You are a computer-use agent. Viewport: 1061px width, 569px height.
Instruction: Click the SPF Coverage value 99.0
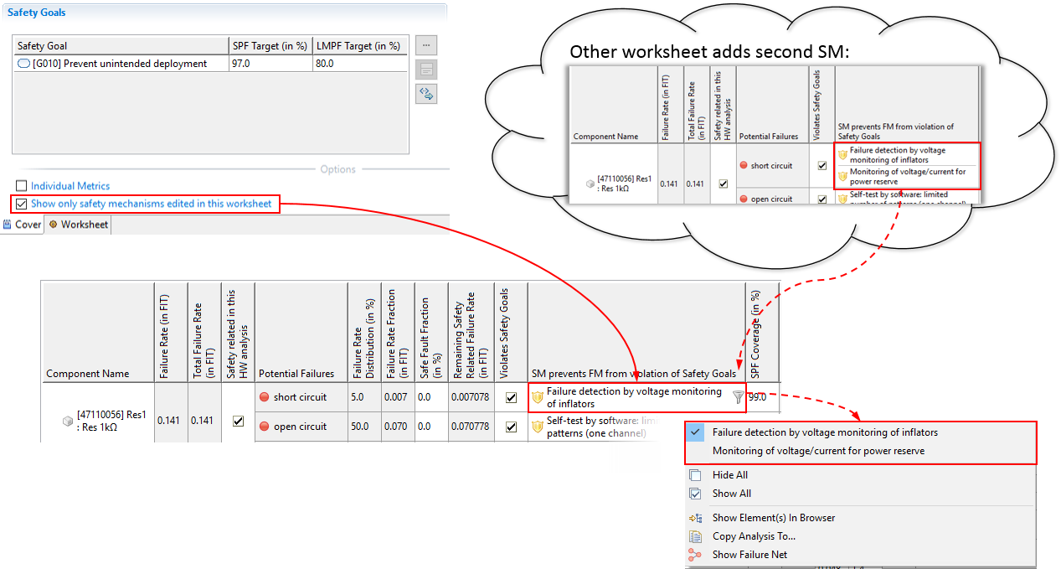(x=757, y=397)
